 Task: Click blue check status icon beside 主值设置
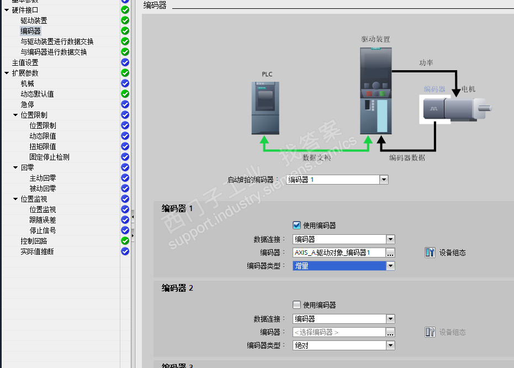click(x=125, y=62)
